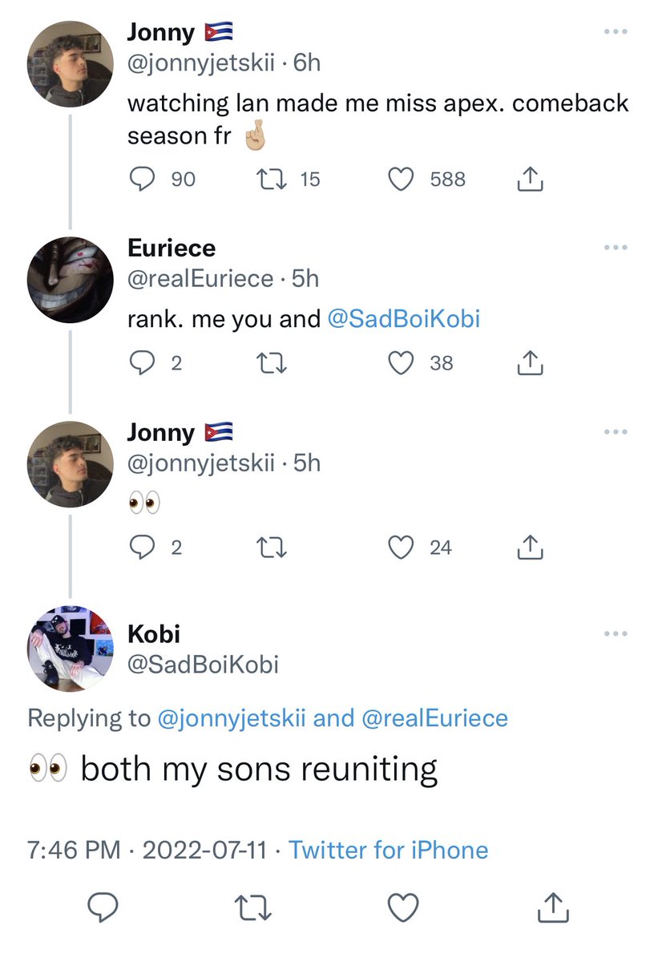Share Euriece's rank tweet
The image size is (658, 962).
(x=530, y=363)
